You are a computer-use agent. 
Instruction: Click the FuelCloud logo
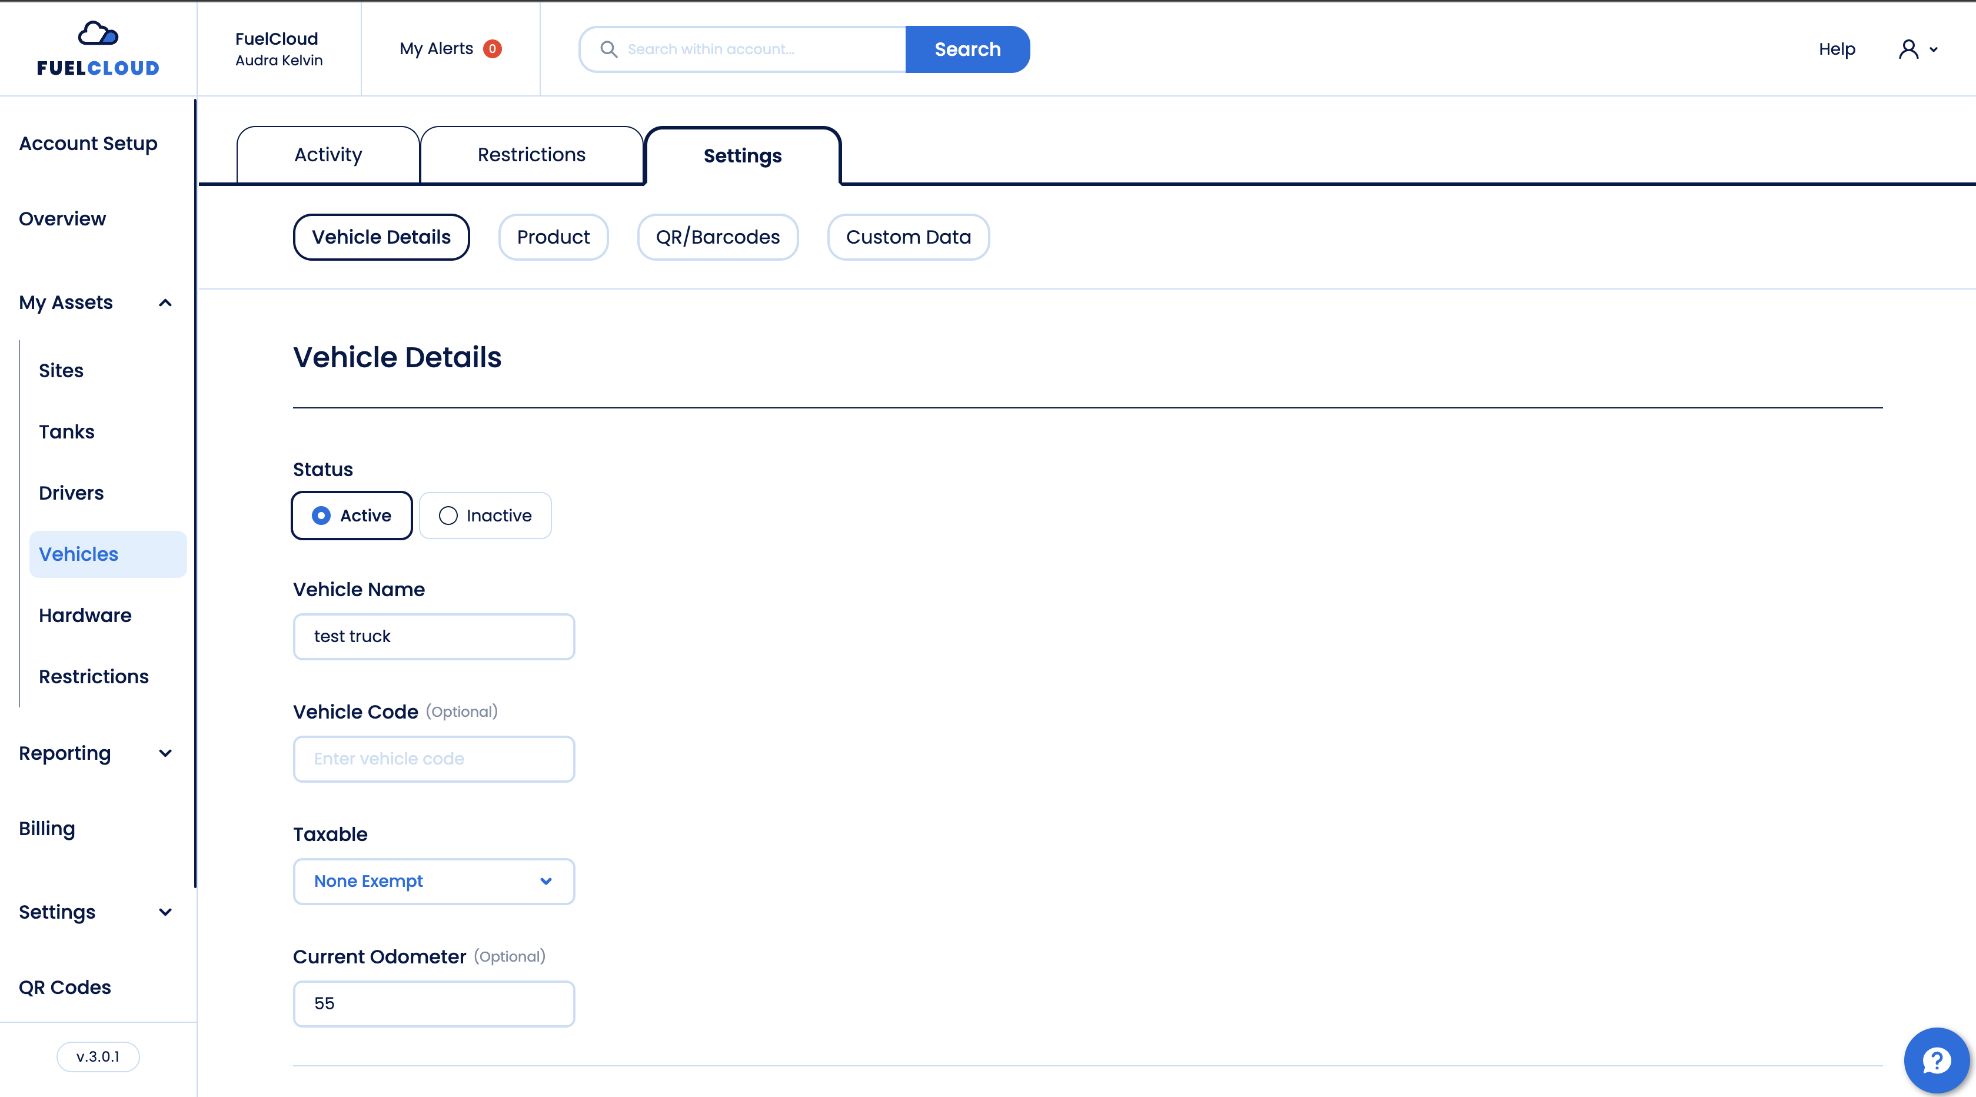pyautogui.click(x=98, y=48)
